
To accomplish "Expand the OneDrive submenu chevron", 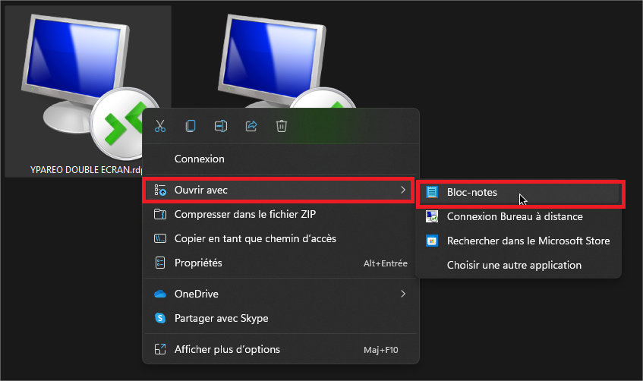I will (x=403, y=294).
